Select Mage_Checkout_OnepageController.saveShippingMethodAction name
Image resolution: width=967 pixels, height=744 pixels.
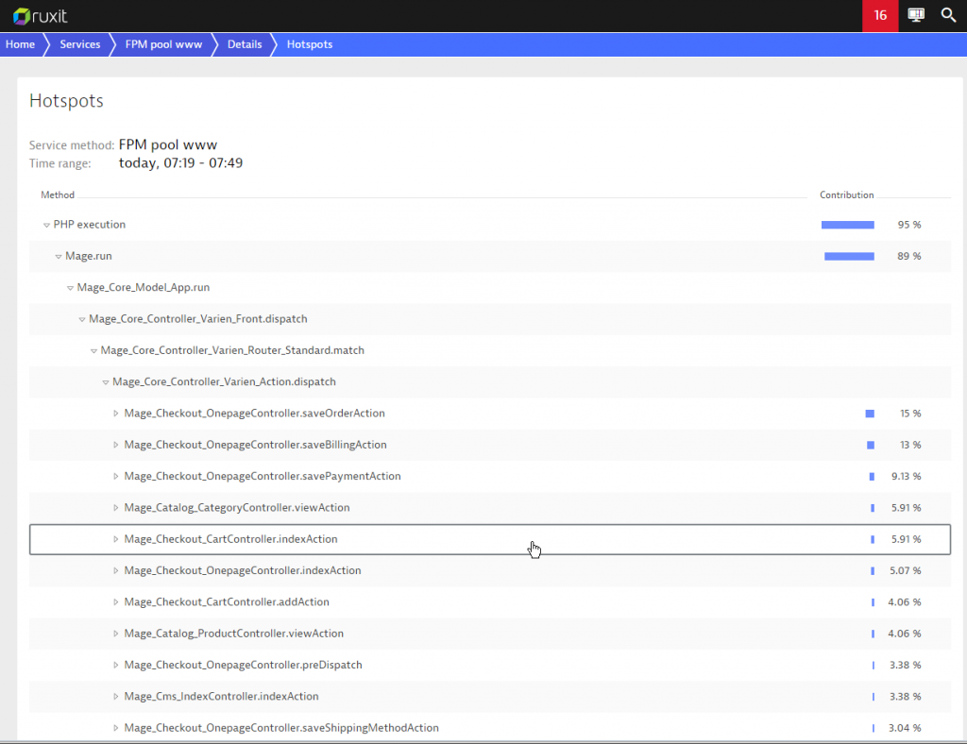coord(281,727)
